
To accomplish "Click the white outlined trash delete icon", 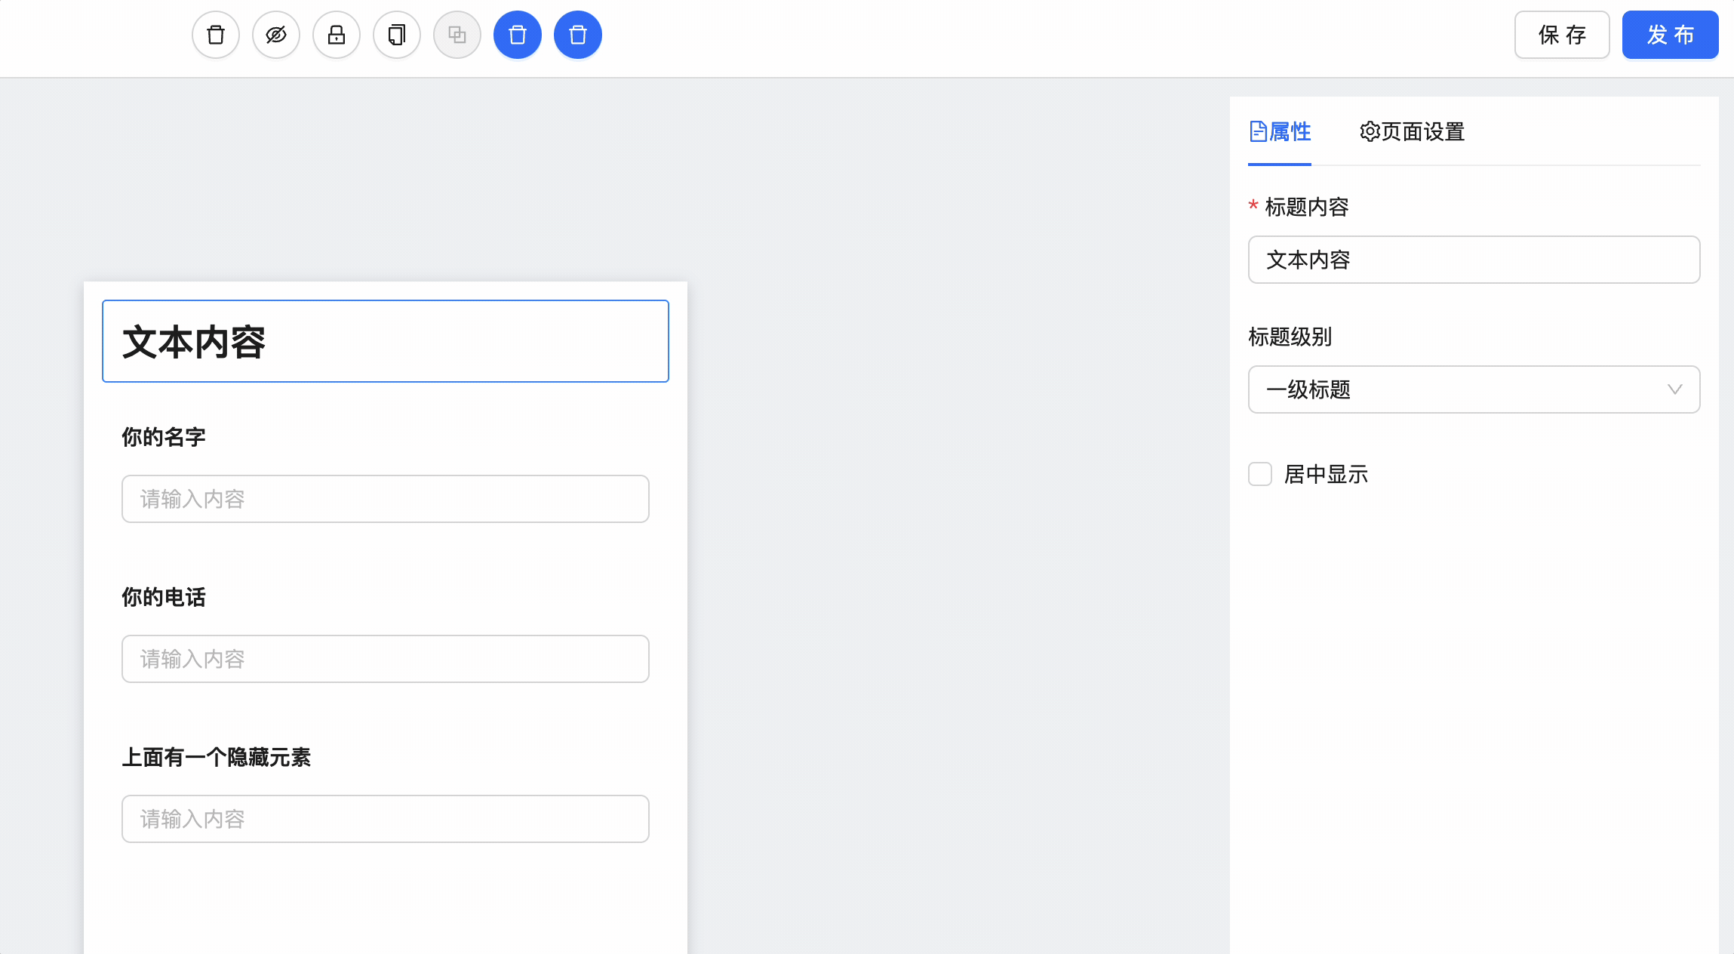I will 216,35.
